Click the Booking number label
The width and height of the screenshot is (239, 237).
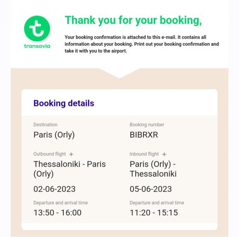click(147, 125)
